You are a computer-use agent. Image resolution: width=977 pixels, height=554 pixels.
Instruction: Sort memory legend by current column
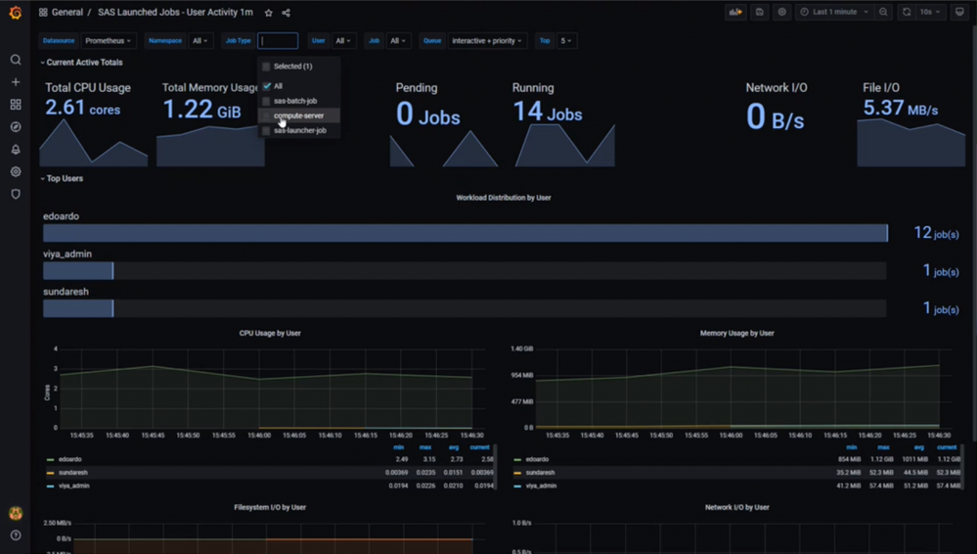[947, 447]
